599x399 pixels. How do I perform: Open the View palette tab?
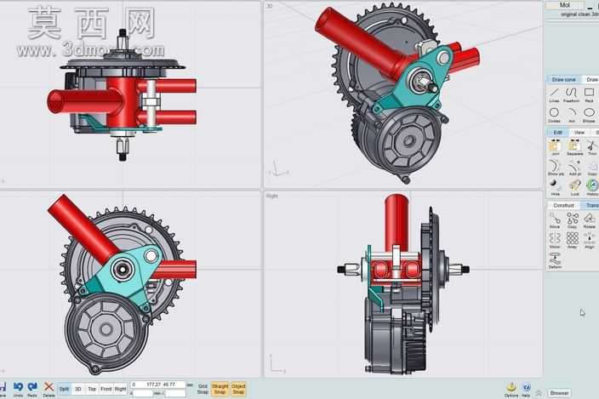click(579, 133)
